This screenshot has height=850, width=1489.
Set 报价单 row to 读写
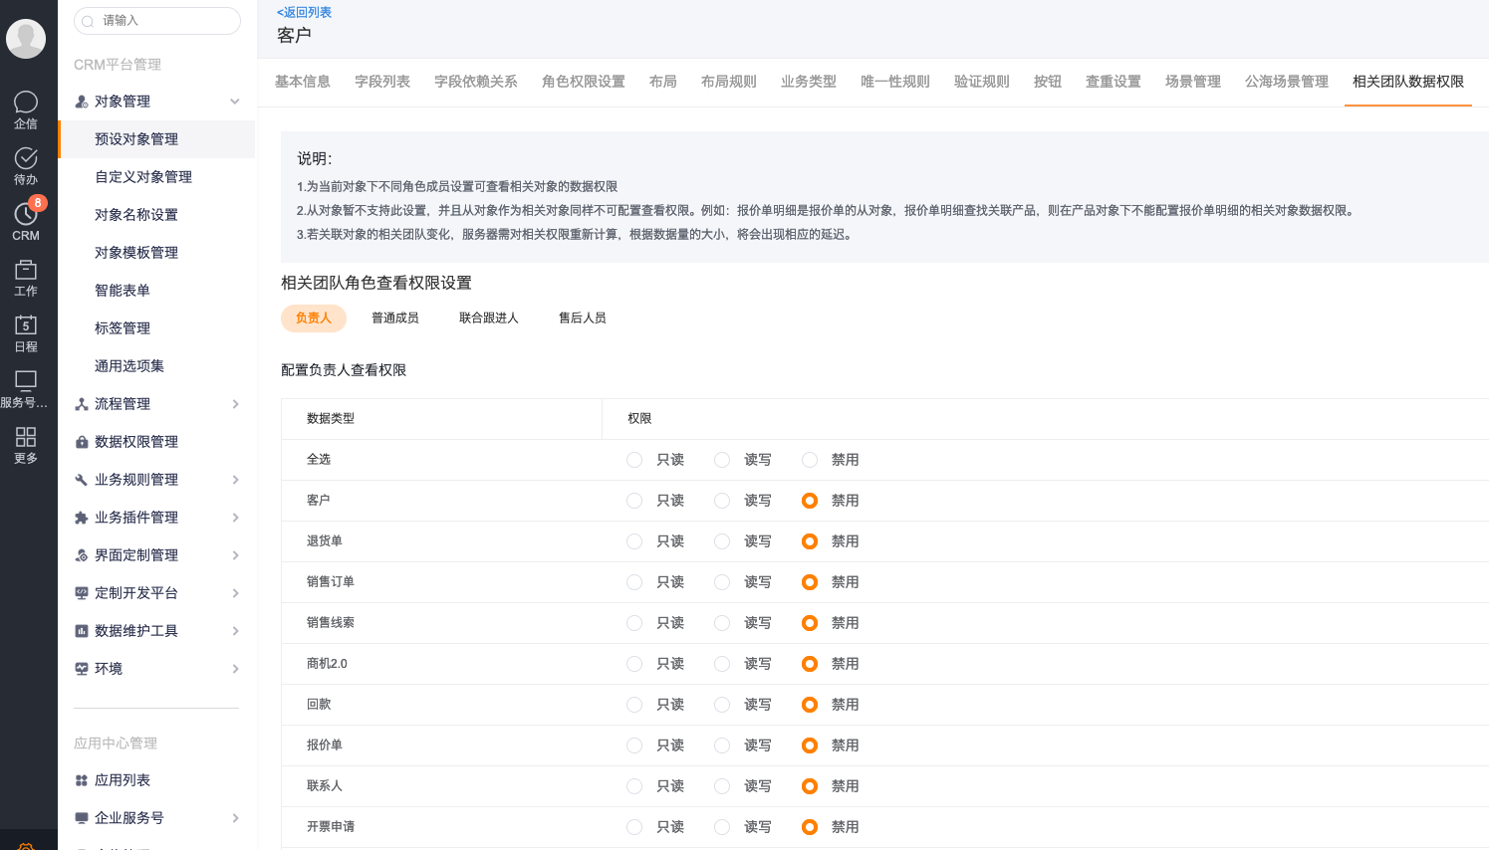(x=722, y=745)
